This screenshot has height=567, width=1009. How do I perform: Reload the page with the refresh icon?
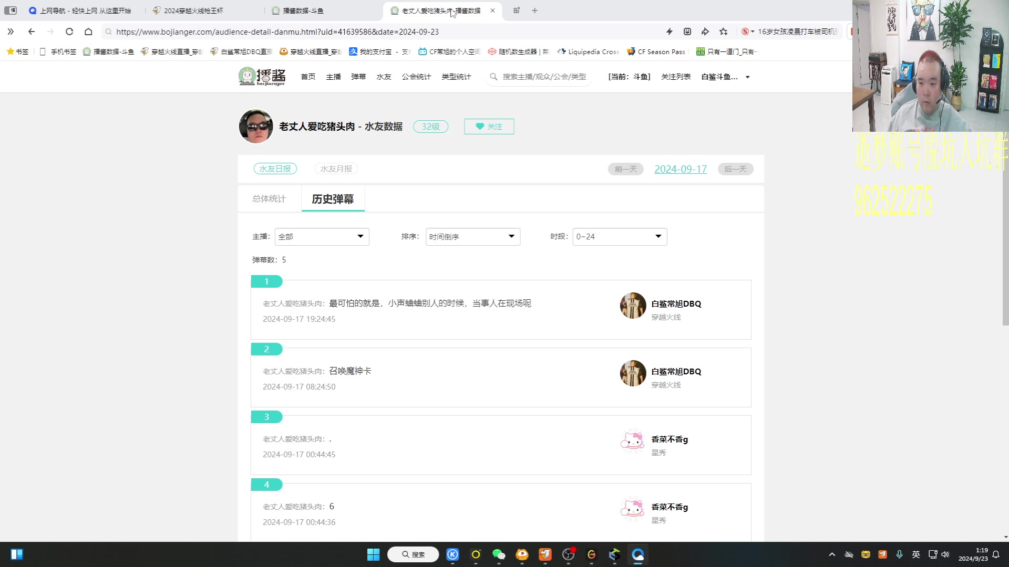pos(69,31)
